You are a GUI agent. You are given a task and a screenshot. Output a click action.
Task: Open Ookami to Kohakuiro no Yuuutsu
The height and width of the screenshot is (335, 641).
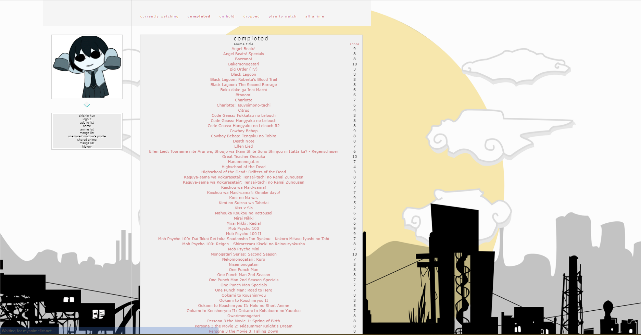point(243,311)
